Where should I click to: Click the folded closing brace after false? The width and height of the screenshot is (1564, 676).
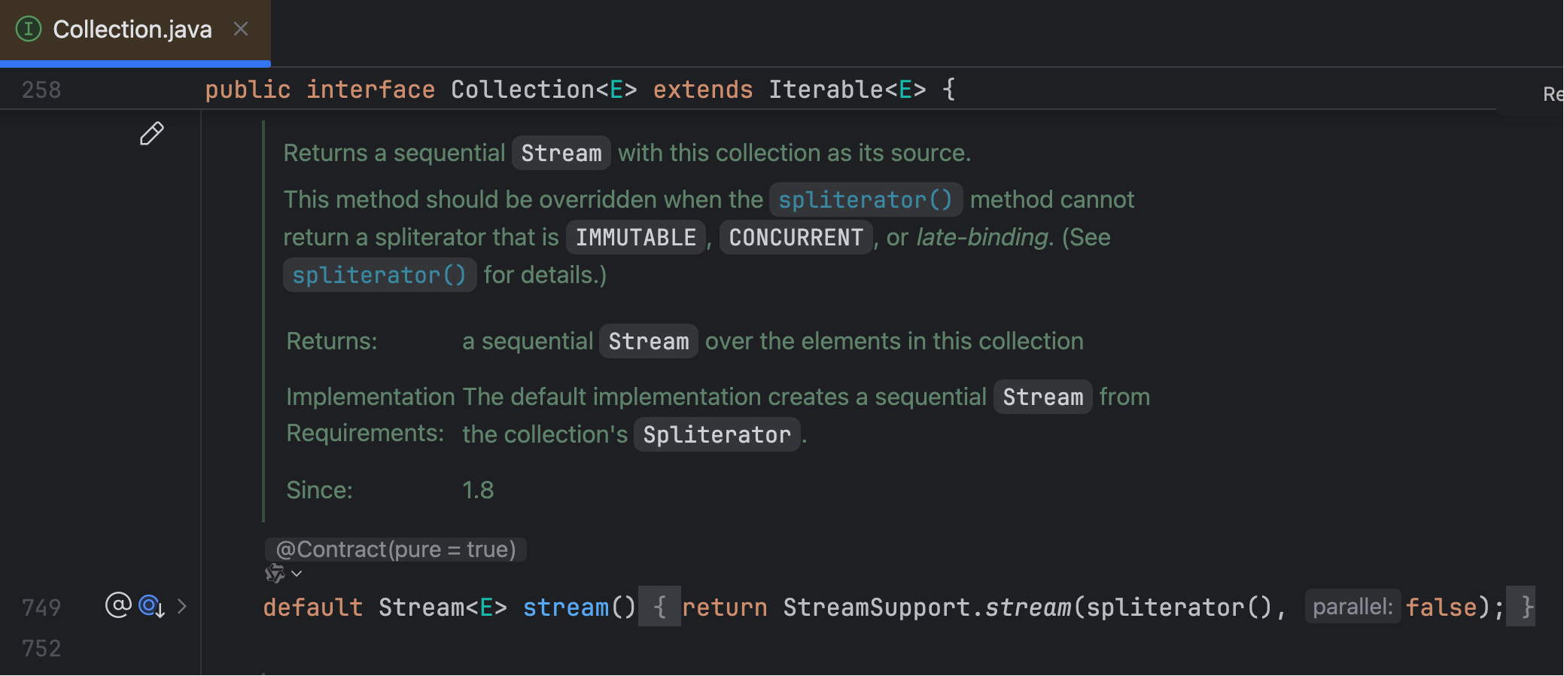[x=1526, y=607]
